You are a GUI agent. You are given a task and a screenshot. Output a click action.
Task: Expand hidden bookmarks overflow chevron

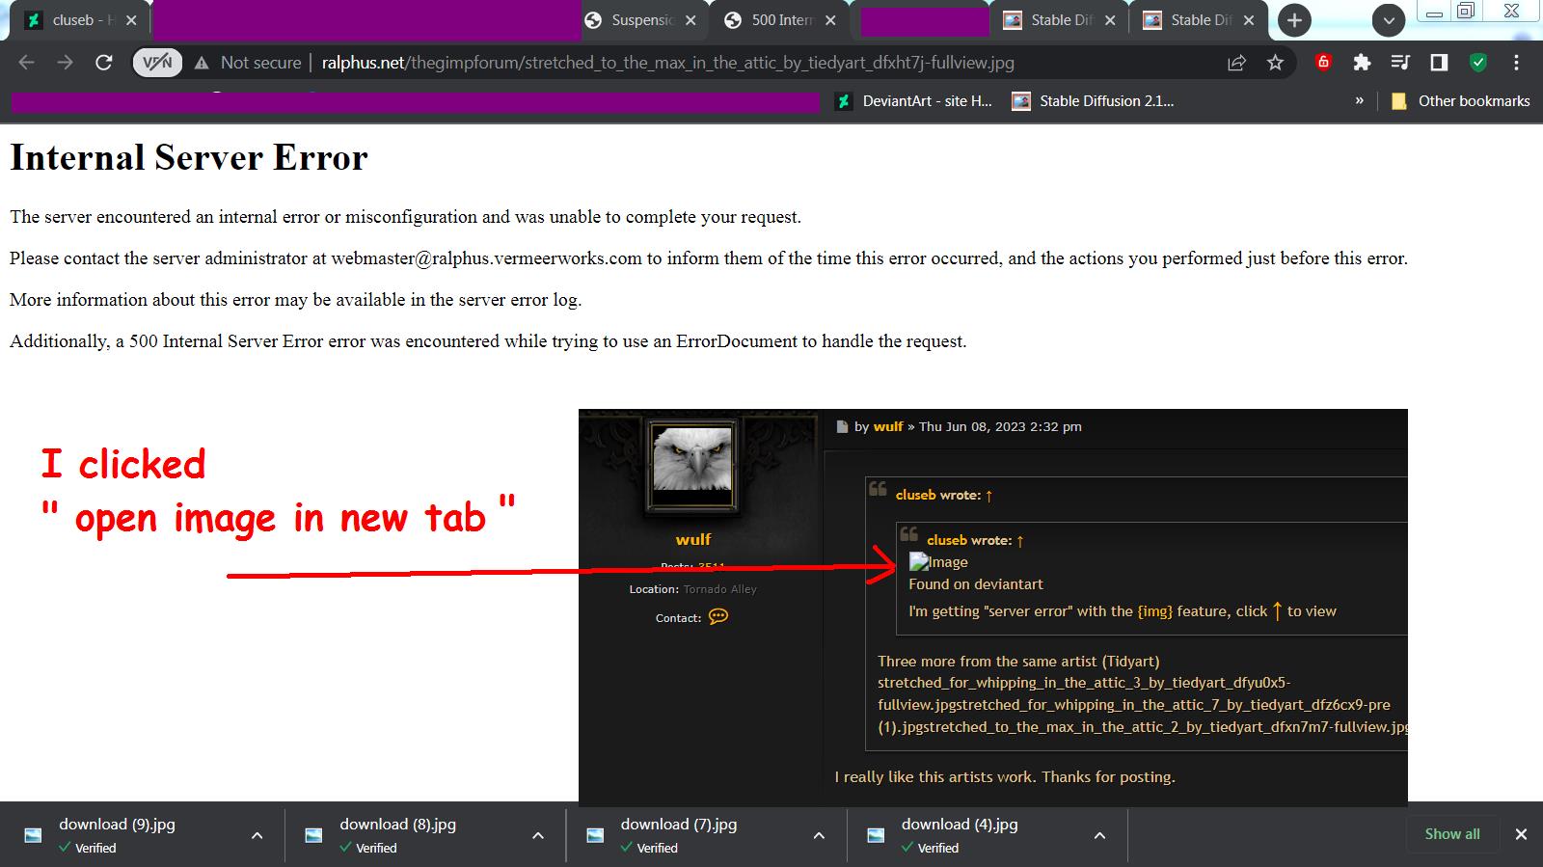(x=1359, y=101)
